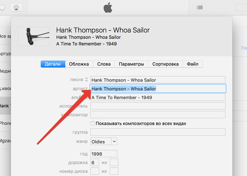Open the Параметры tab
The width and height of the screenshot is (247, 176).
[x=131, y=64]
